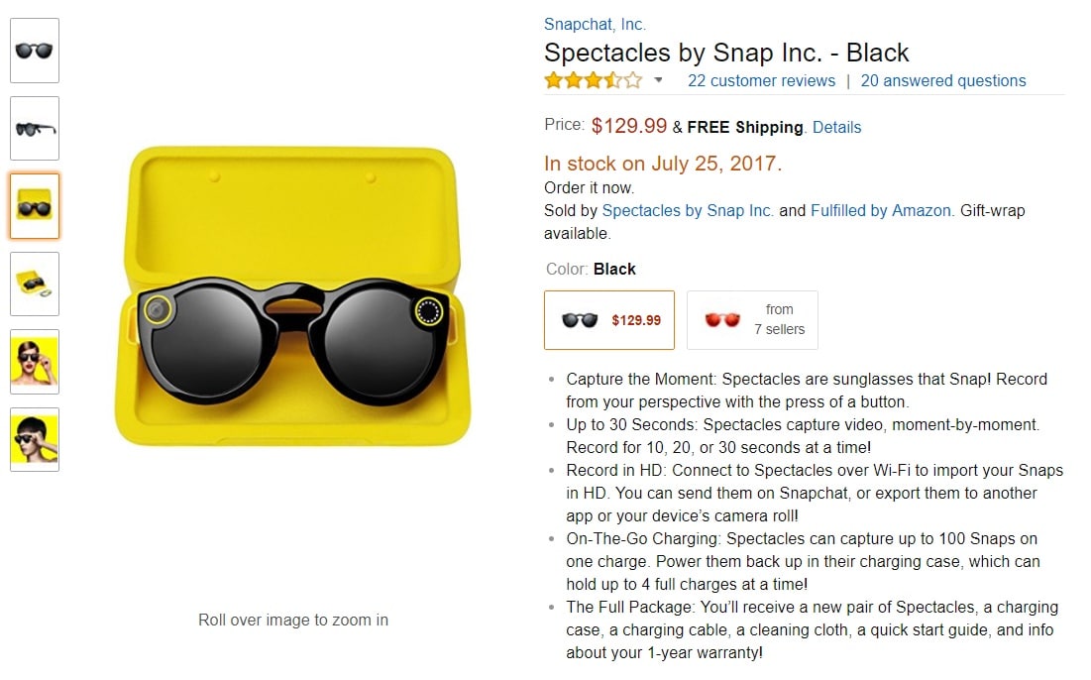Click the star rating icons
Viewport: 1091px width, 680px height.
[593, 80]
